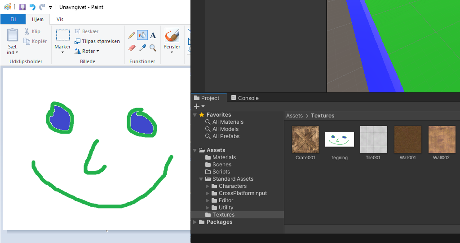This screenshot has width=460, height=243.
Task: Expand the Utility folder
Action: point(208,208)
